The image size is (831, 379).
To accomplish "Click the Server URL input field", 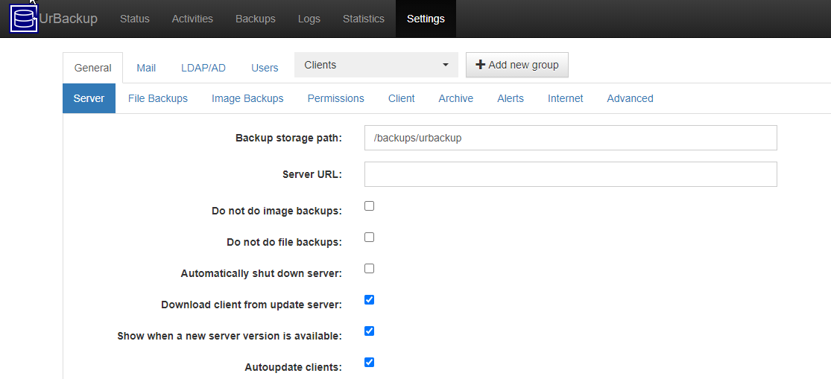I will [x=571, y=174].
